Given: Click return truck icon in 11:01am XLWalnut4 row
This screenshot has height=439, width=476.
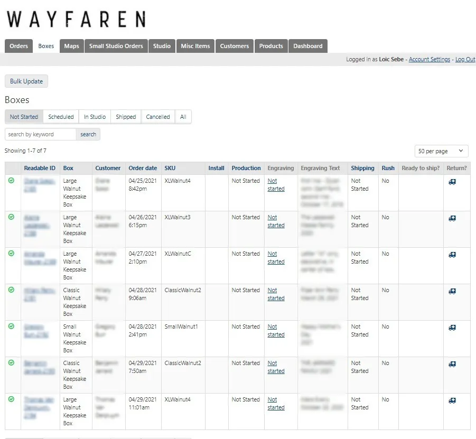Looking at the screenshot, I should (452, 400).
